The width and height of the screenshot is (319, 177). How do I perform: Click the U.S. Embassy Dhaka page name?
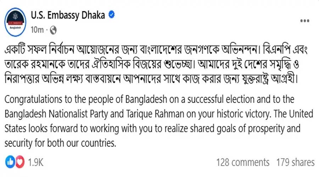pos(68,15)
